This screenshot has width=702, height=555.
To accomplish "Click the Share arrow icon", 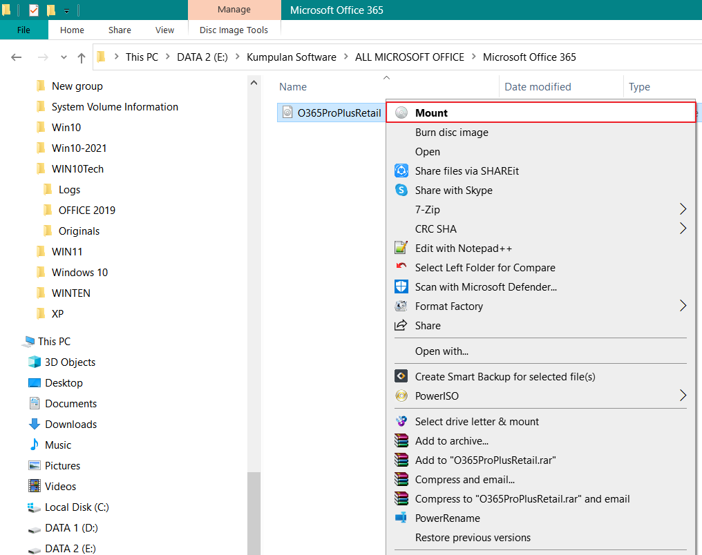I will point(401,325).
